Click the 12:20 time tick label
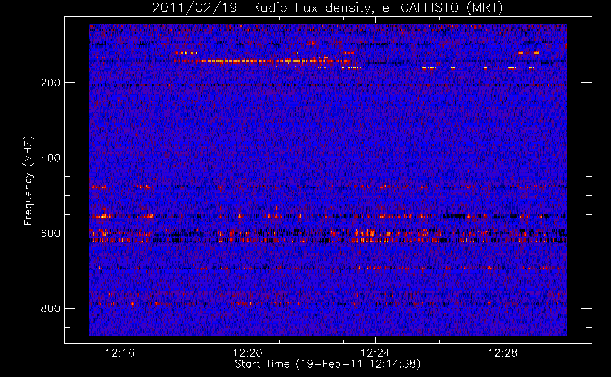 (247, 353)
